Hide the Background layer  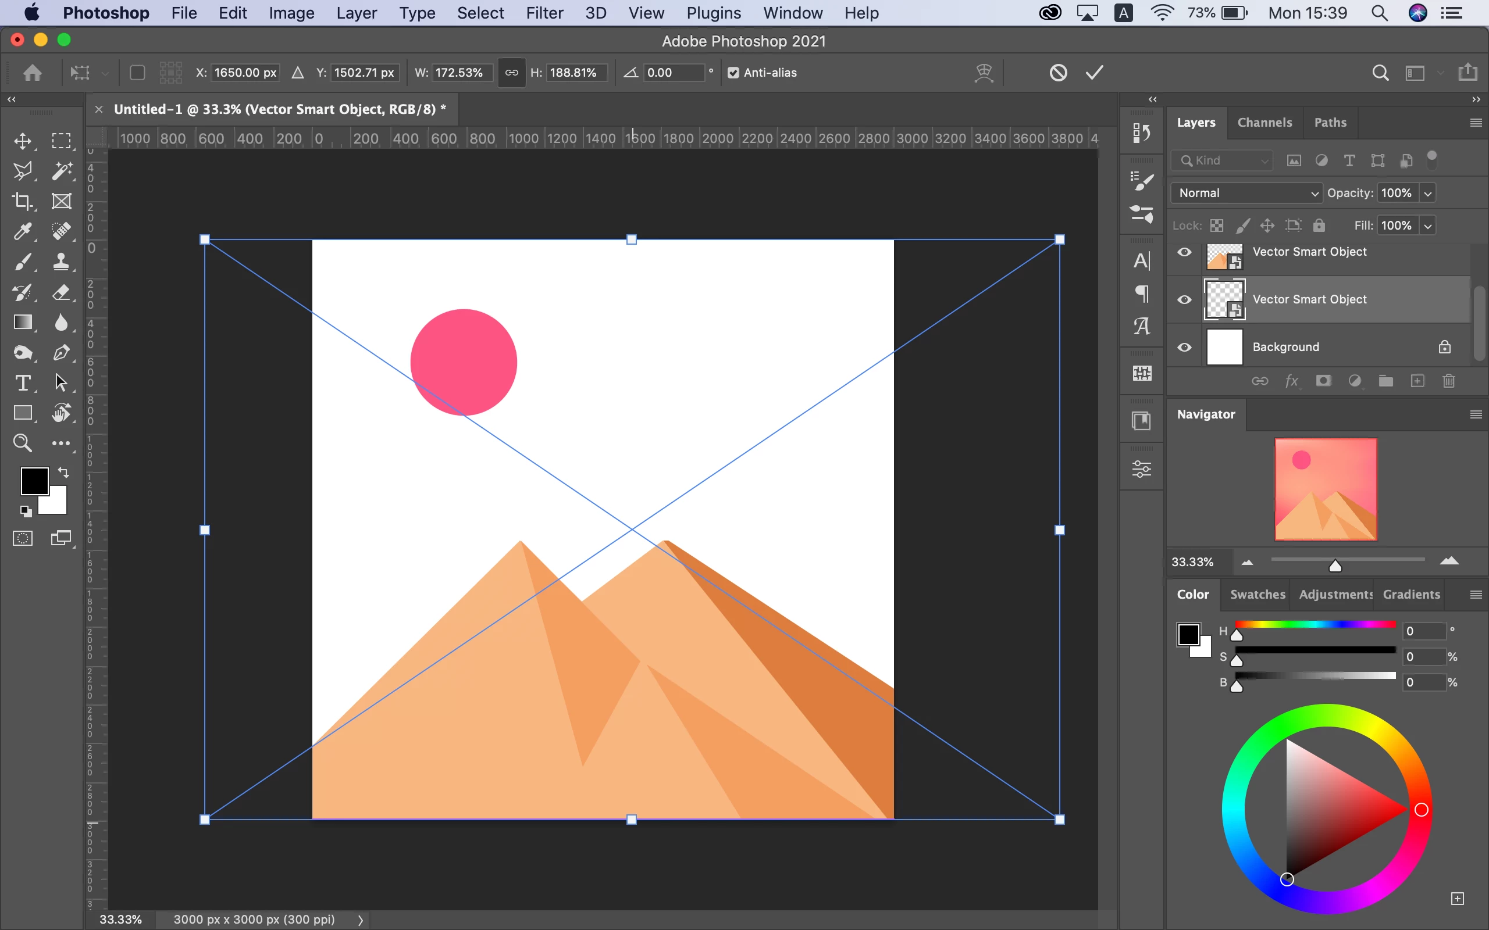pyautogui.click(x=1184, y=347)
